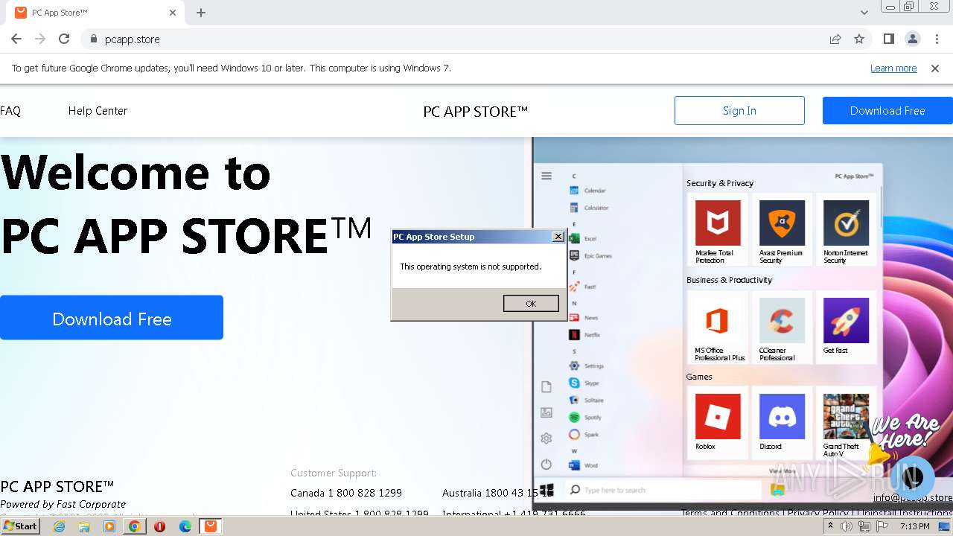Viewport: 953px width, 536px height.
Task: Launch Internet Explorer from taskbar
Action: [59, 526]
